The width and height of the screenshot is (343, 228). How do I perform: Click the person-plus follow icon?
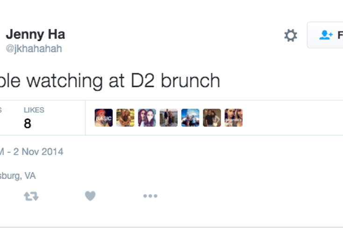(326, 35)
